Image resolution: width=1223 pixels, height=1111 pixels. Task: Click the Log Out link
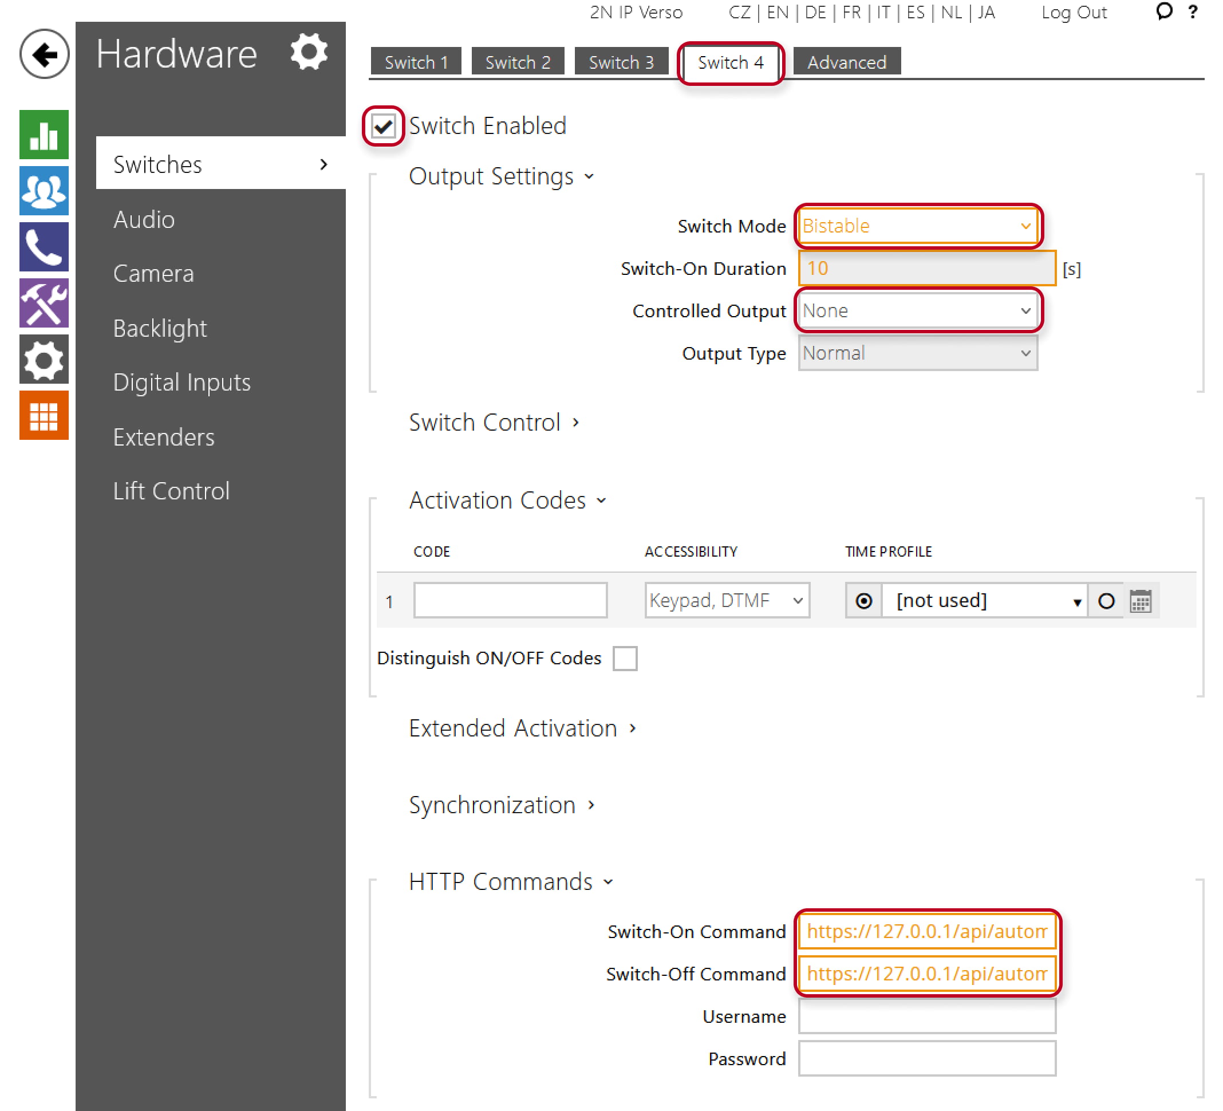(1074, 12)
